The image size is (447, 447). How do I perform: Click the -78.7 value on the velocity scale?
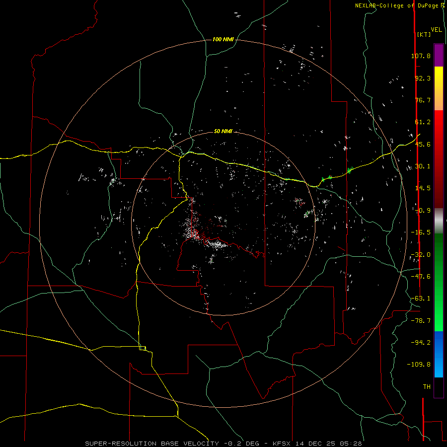click(421, 321)
